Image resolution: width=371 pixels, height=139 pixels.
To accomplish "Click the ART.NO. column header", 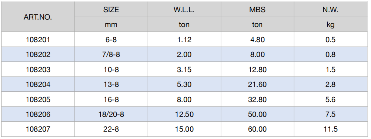I will (x=38, y=17).
